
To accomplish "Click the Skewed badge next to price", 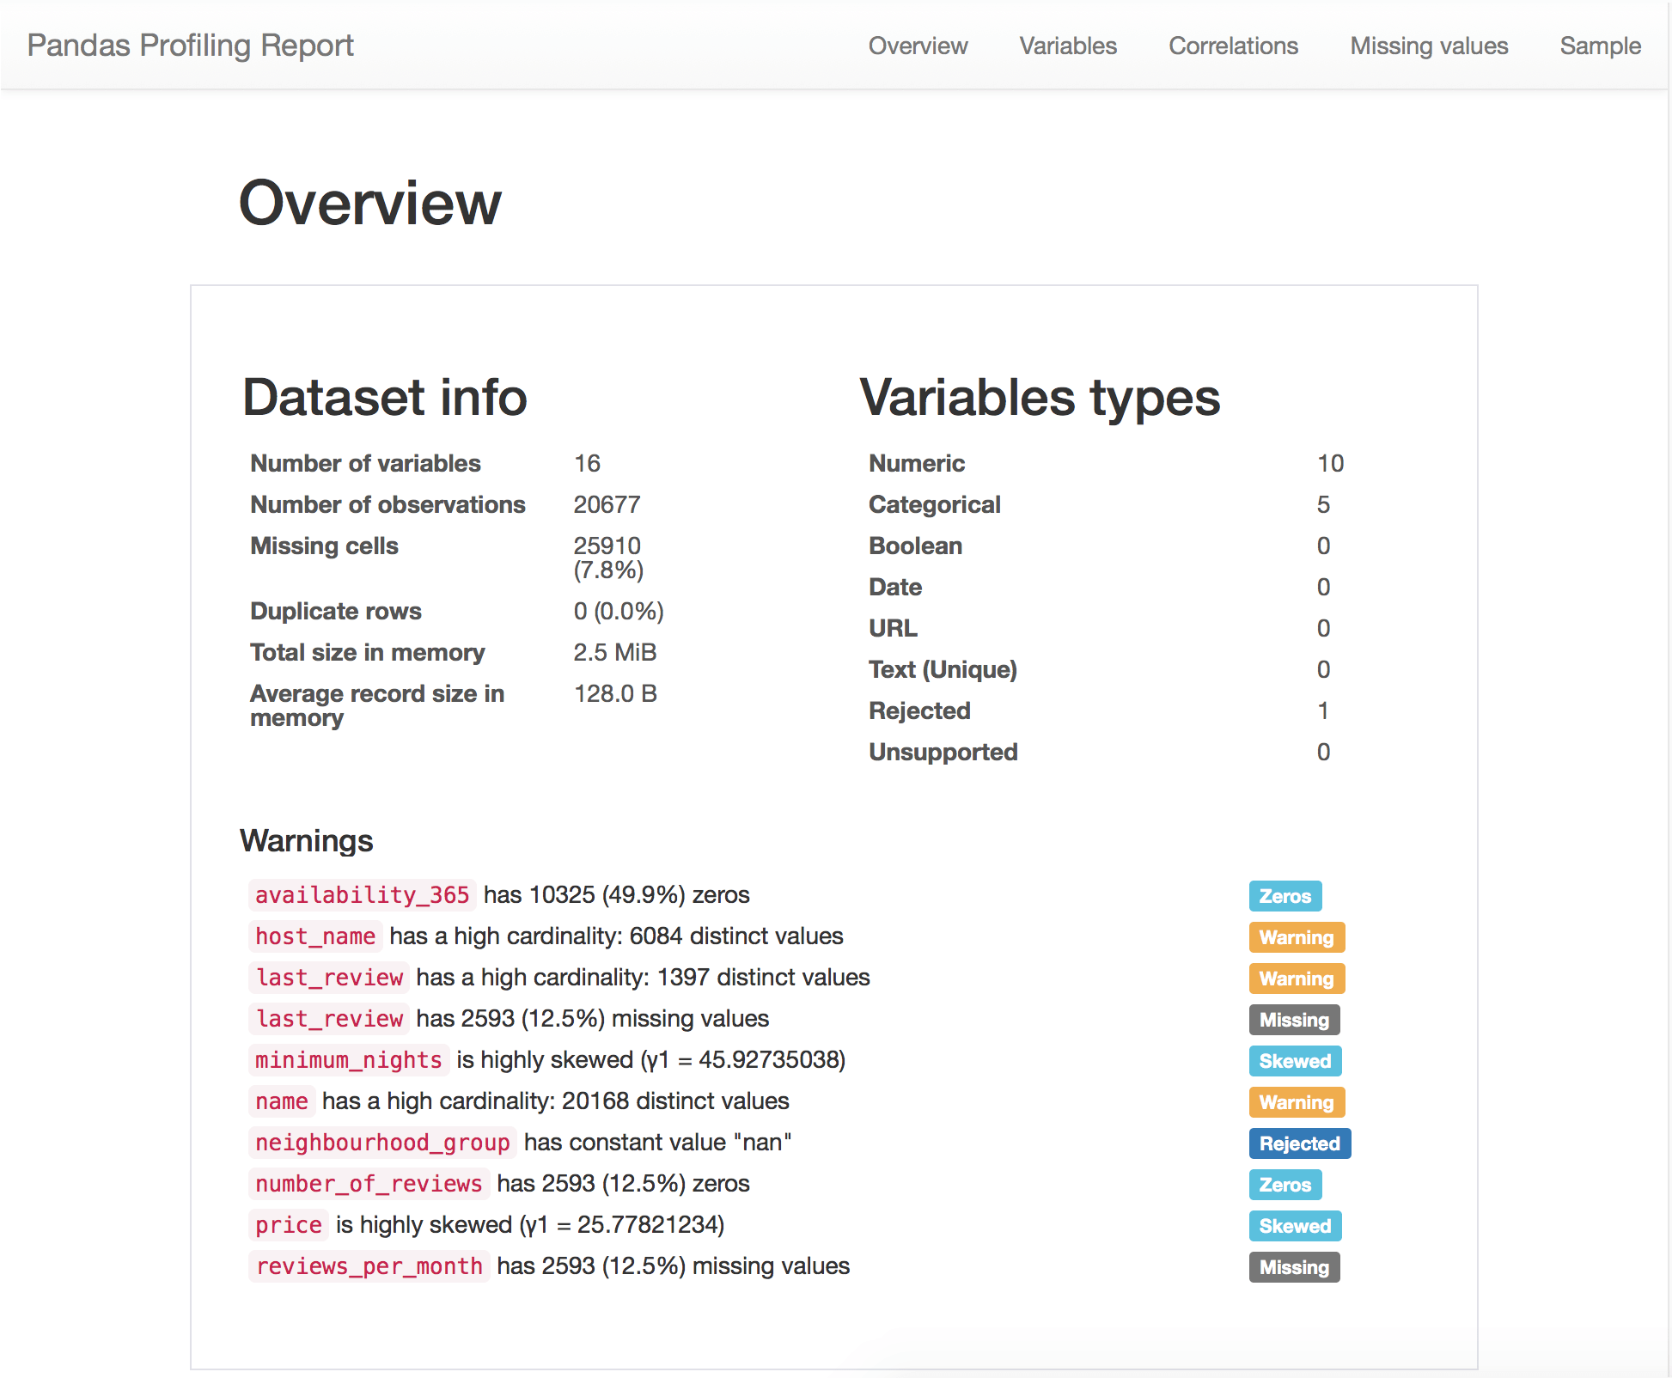I will coord(1295,1226).
